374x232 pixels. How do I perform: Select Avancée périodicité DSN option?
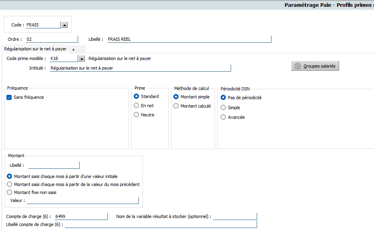coord(223,117)
